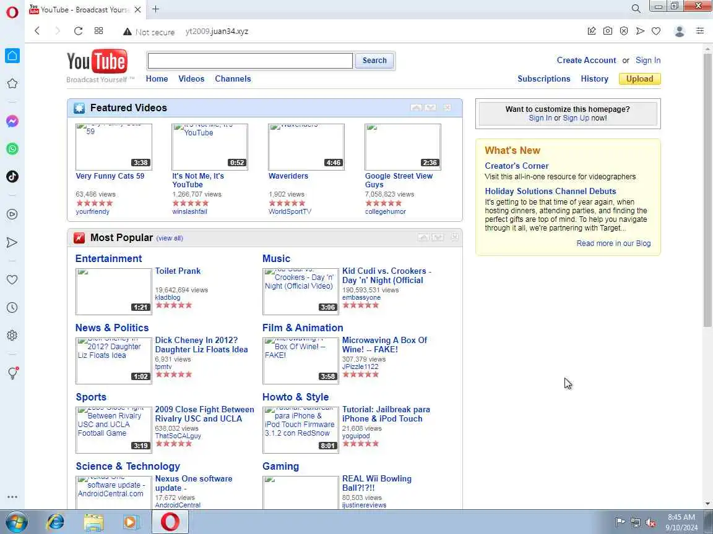Open TikTok in Opera sidebar
The height and width of the screenshot is (534, 713).
(x=12, y=177)
